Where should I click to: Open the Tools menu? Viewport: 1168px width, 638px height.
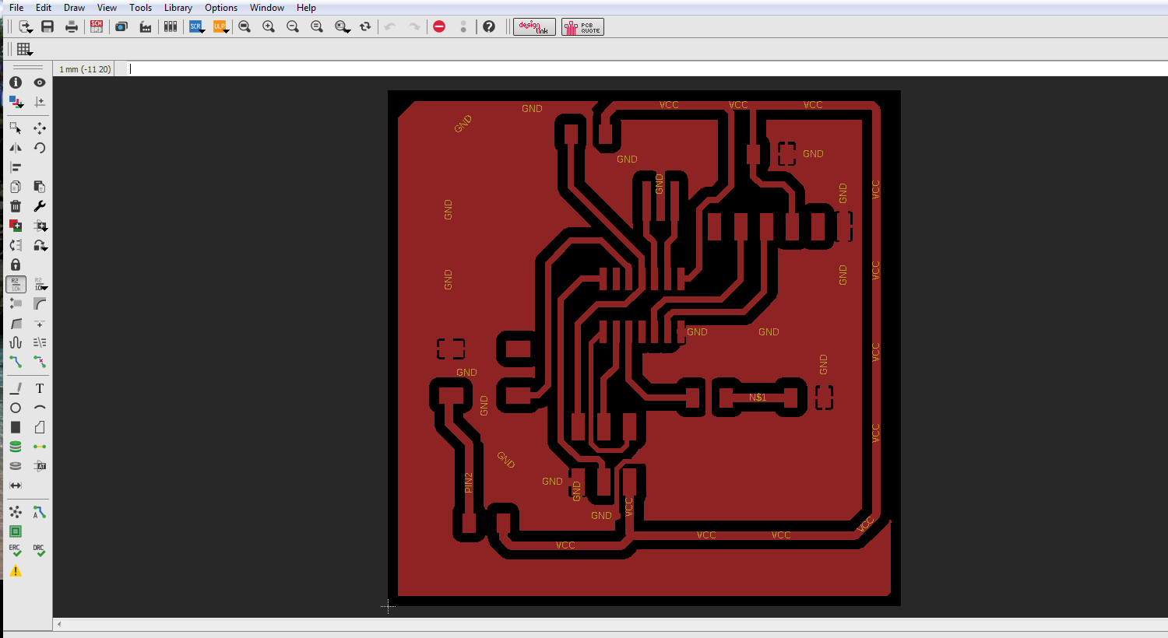coord(140,8)
